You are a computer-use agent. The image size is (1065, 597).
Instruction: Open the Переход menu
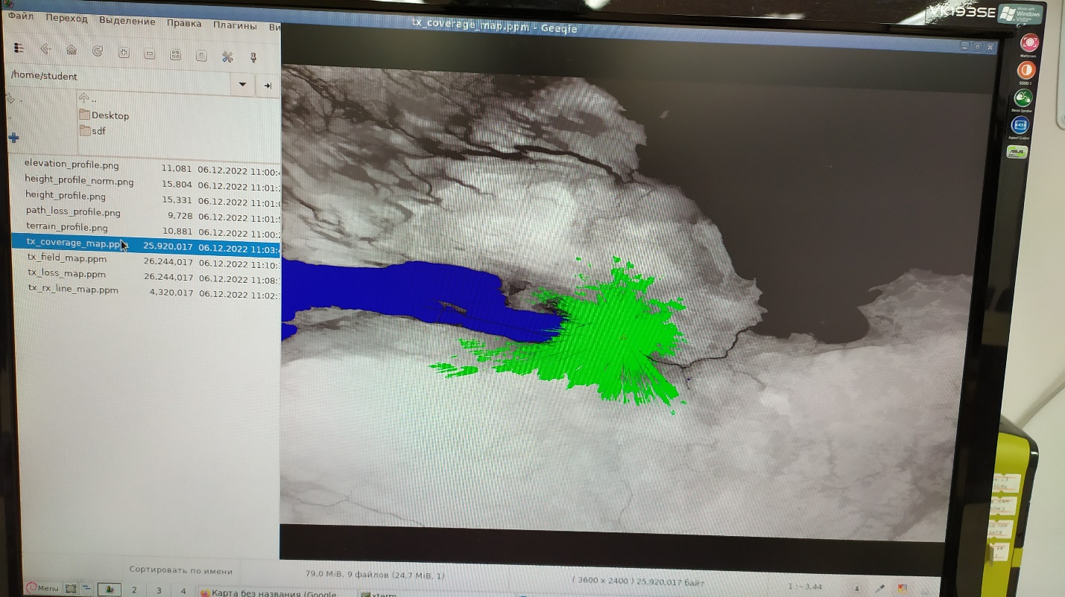66,19
